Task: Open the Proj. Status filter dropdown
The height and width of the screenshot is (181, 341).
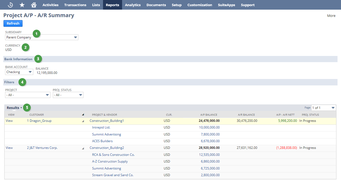Action: (x=80, y=95)
